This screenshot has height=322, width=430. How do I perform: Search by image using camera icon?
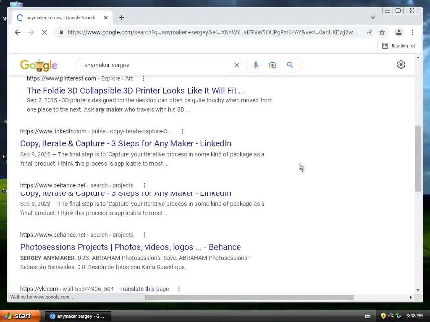click(272, 65)
